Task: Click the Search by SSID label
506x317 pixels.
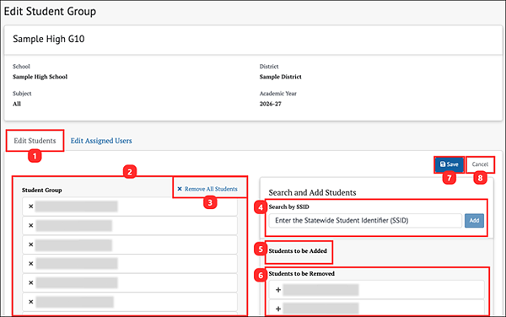Action: 288,207
